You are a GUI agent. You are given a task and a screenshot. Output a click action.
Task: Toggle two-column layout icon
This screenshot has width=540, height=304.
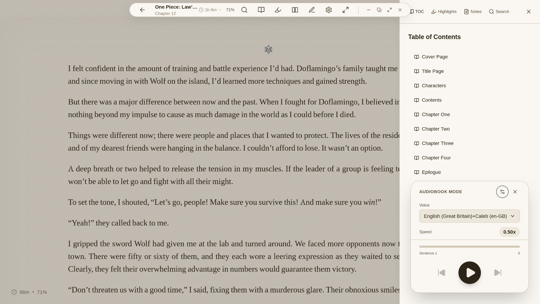[295, 10]
